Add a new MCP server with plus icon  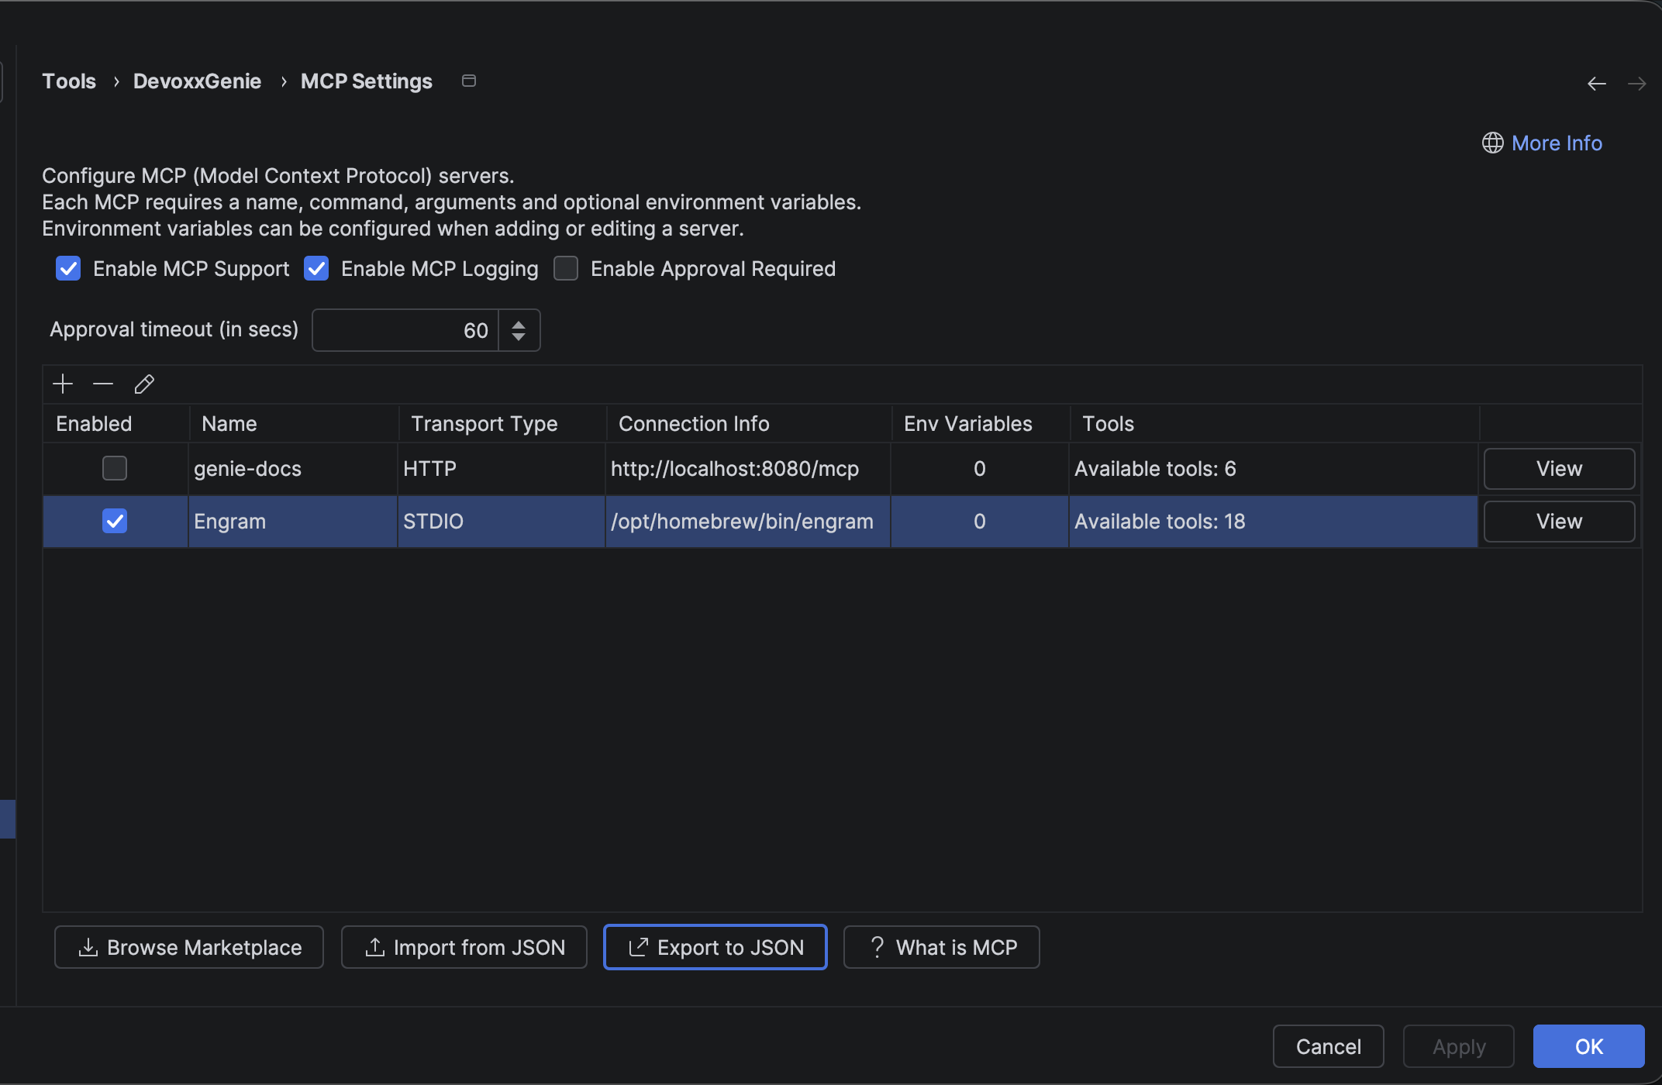coord(63,384)
